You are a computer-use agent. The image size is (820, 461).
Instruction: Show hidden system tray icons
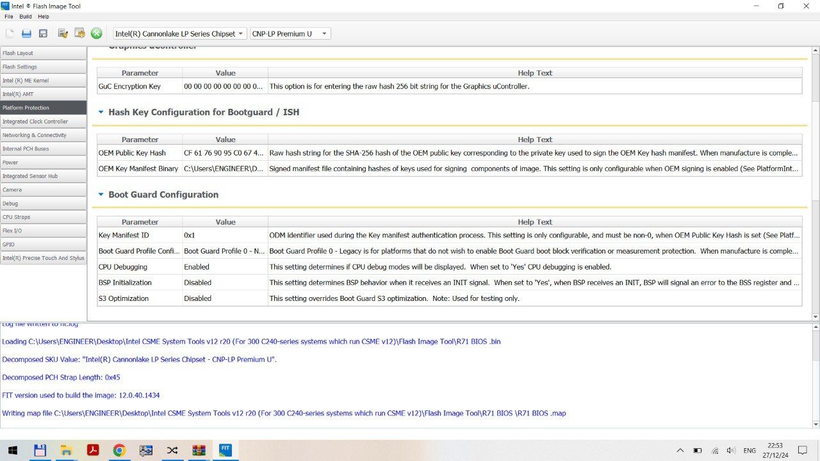point(680,451)
